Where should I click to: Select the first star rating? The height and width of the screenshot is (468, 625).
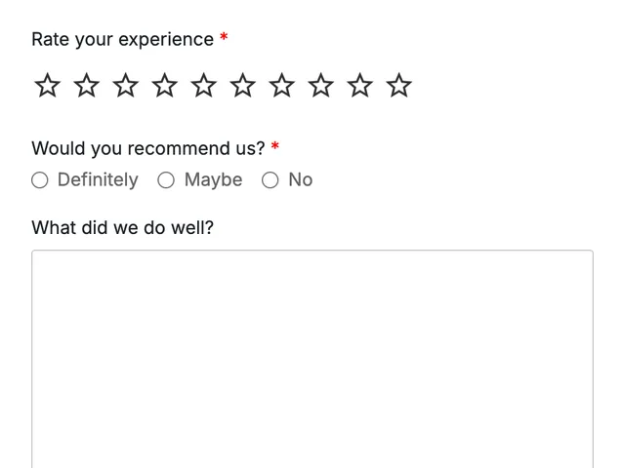point(48,85)
